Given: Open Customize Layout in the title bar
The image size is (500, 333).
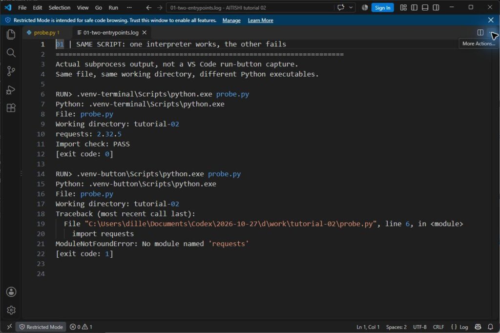Looking at the screenshot, I should tap(403, 7).
